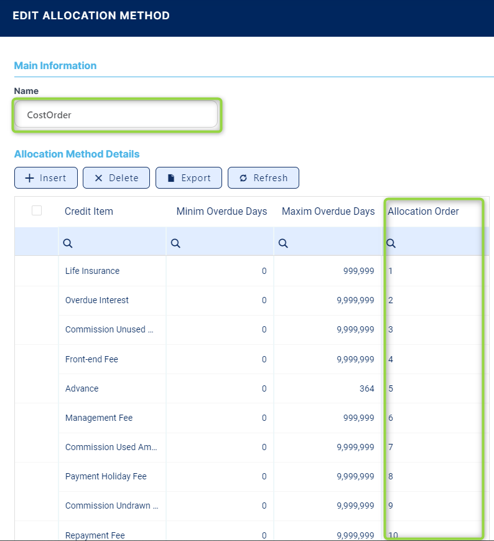Screen dimensions: 494x541
Task: Select the Overdue Interest row
Action: click(x=96, y=301)
